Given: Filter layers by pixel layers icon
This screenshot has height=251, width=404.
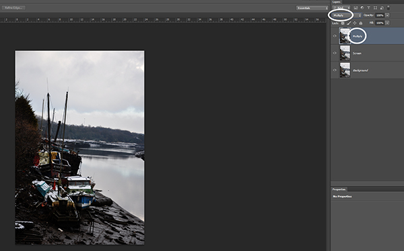Looking at the screenshot, I should [356, 8].
